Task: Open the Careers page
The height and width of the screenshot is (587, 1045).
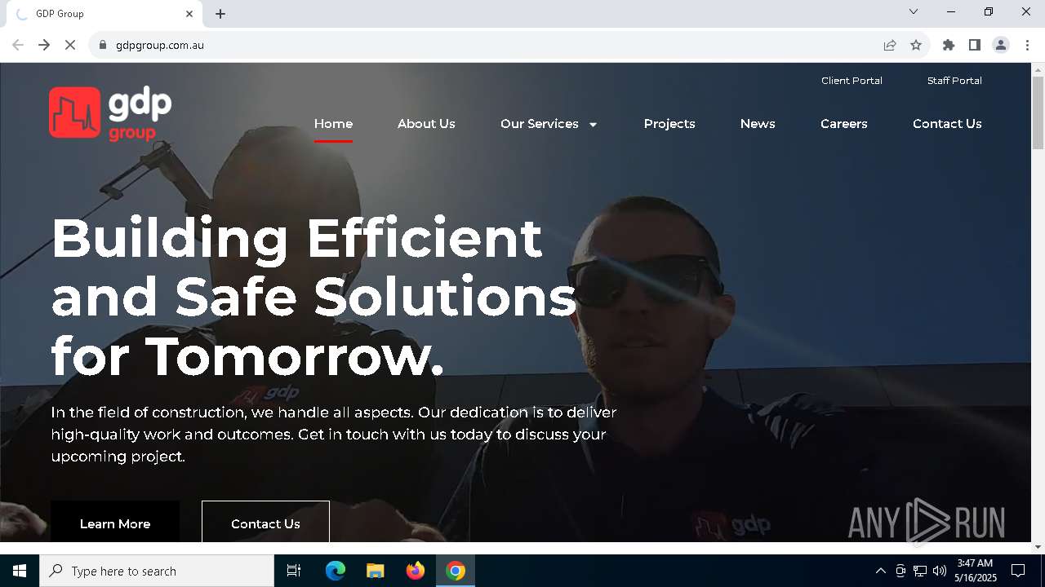Action: pos(844,124)
